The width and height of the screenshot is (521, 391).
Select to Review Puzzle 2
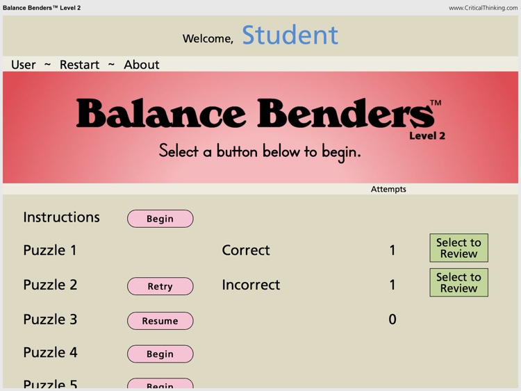coord(459,283)
